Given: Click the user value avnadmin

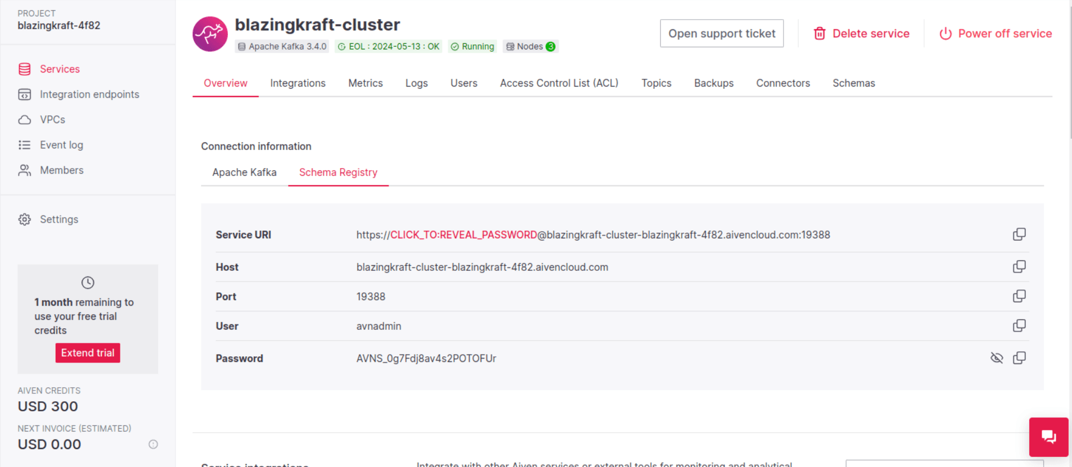Looking at the screenshot, I should click(379, 327).
